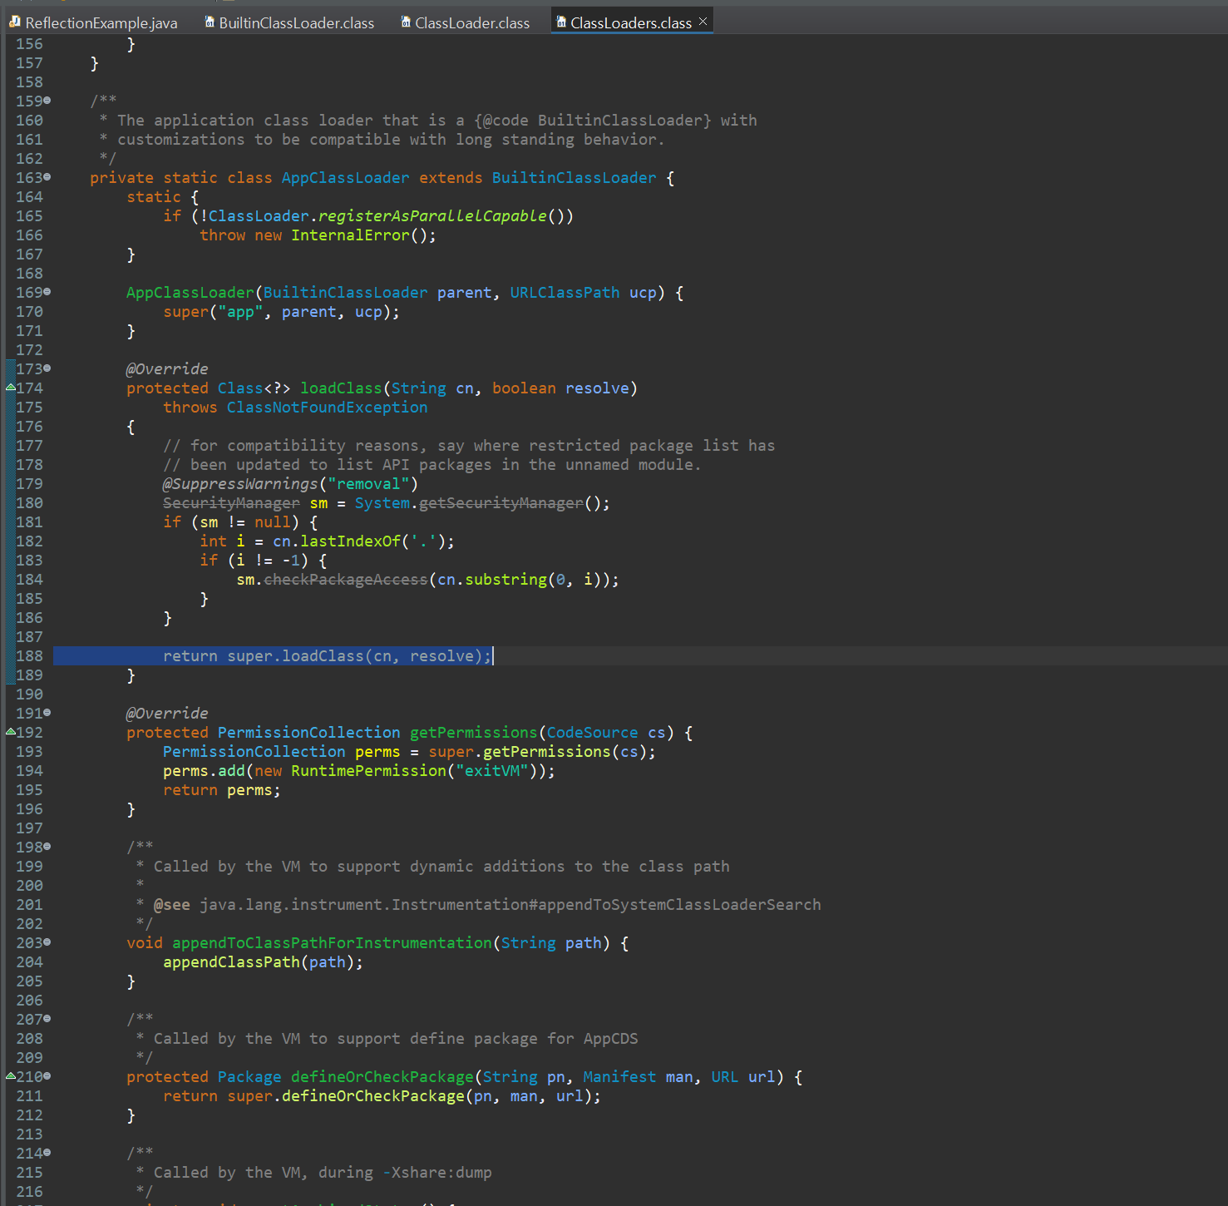The height and width of the screenshot is (1206, 1228).
Task: Click override marker beside line 210
Action: tap(10, 1075)
